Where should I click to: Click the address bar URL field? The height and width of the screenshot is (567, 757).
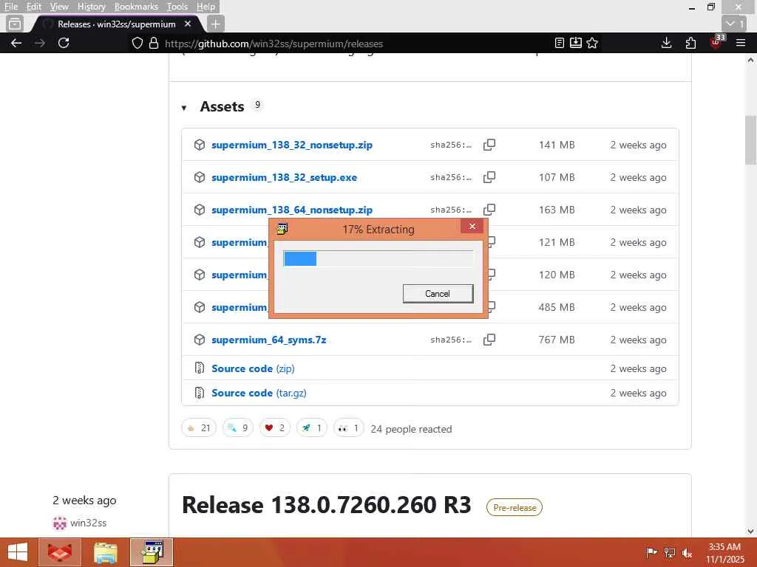tap(357, 44)
